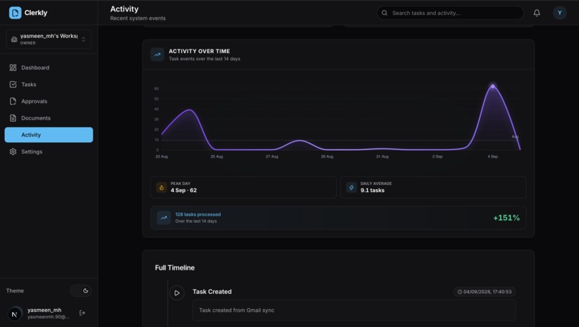Click the yasmeen_mh username in the sidebar footer
Screen dimensions: 579x327
tap(45, 310)
